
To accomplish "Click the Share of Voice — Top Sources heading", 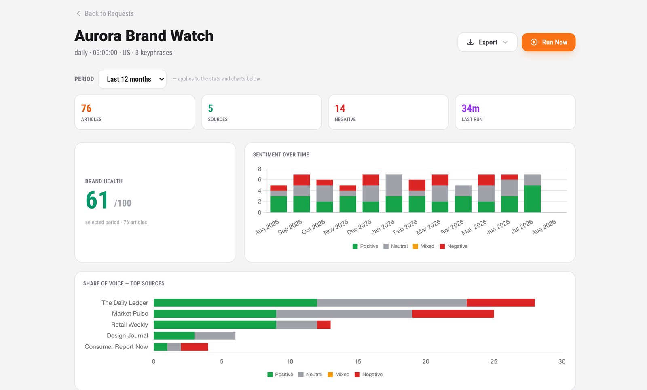I will coord(124,284).
